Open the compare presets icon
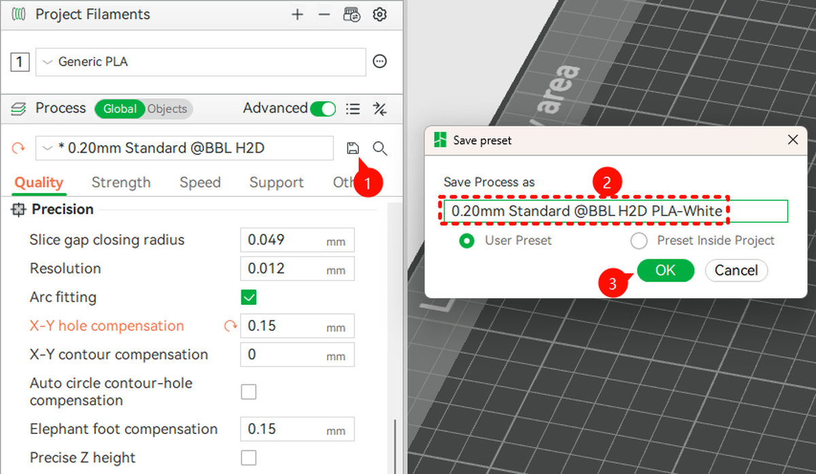 (380, 109)
